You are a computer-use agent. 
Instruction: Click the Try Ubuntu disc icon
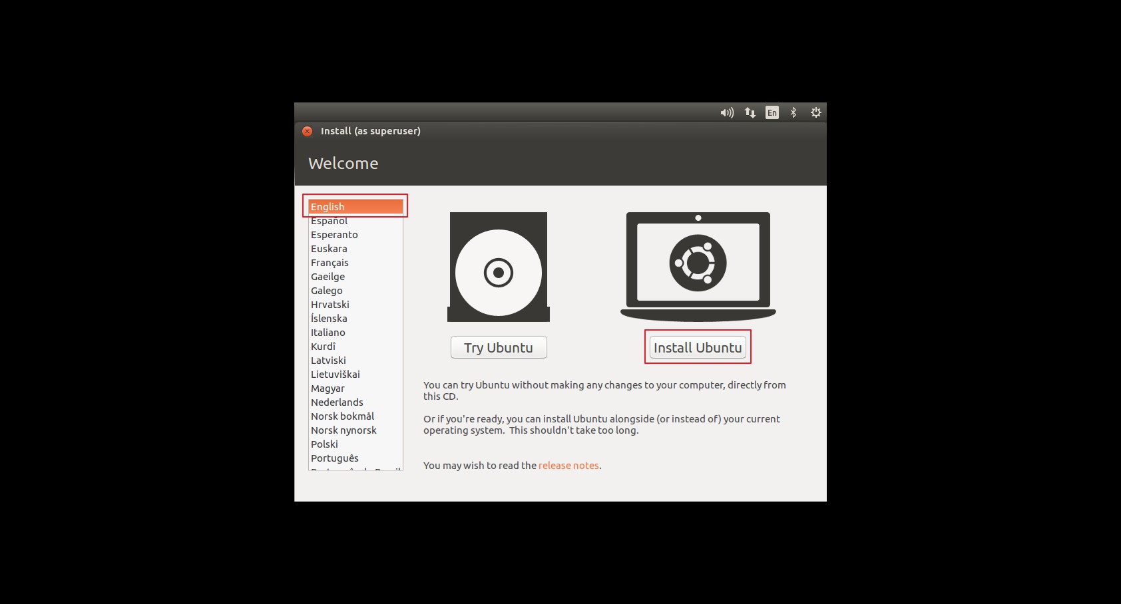click(x=498, y=266)
